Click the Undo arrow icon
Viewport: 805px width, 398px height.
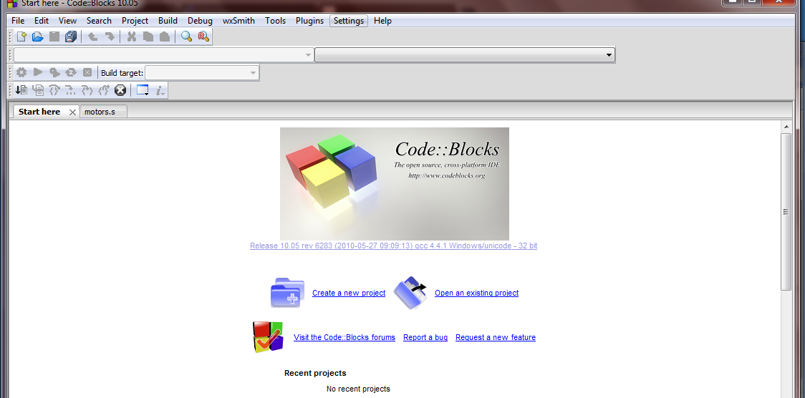93,37
